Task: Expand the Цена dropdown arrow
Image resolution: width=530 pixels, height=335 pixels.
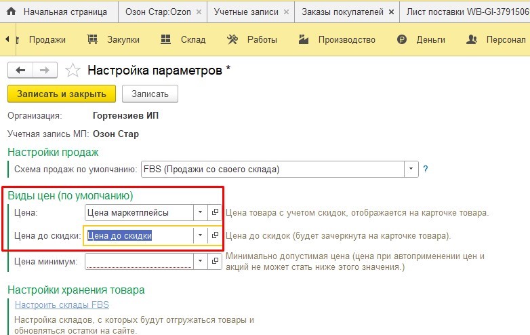Action: (200, 213)
